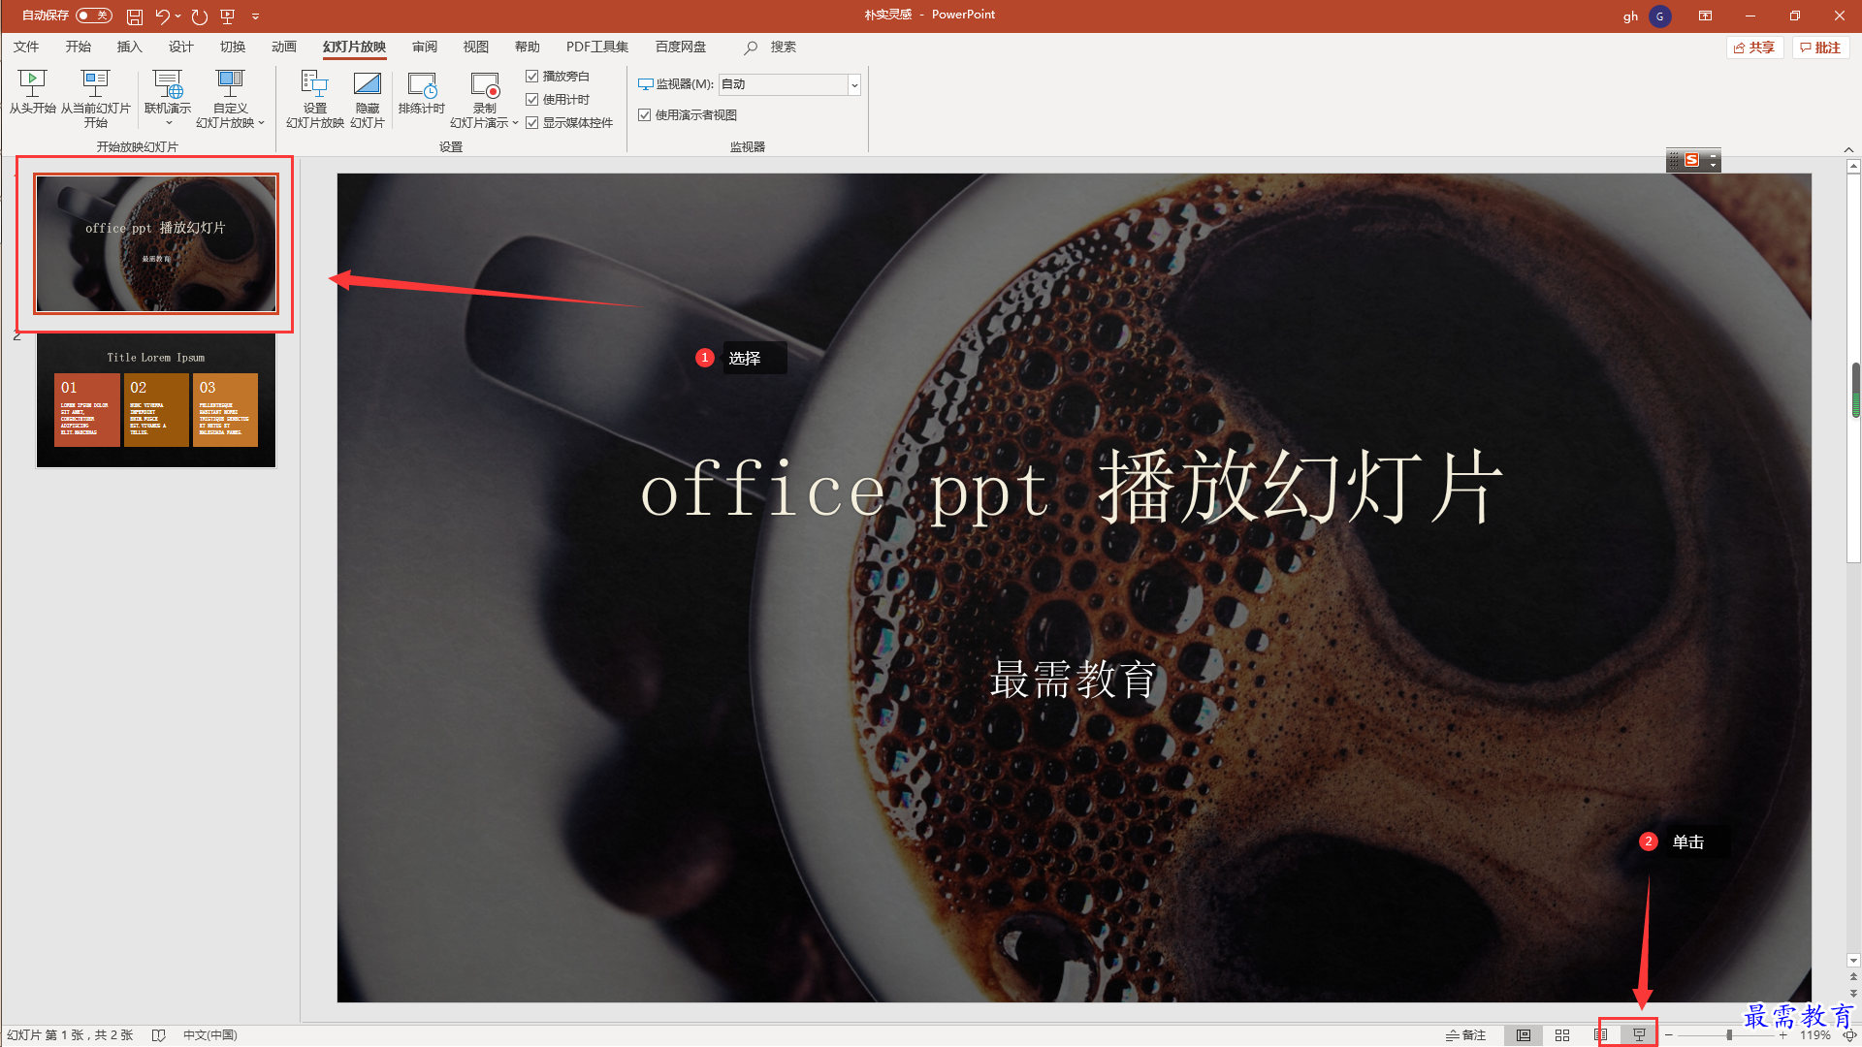The image size is (1862, 1047).
Task: Click the Share (共享) button
Action: pyautogui.click(x=1754, y=48)
